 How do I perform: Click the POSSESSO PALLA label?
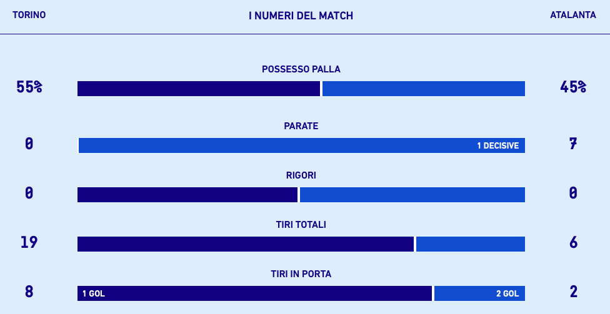point(301,69)
